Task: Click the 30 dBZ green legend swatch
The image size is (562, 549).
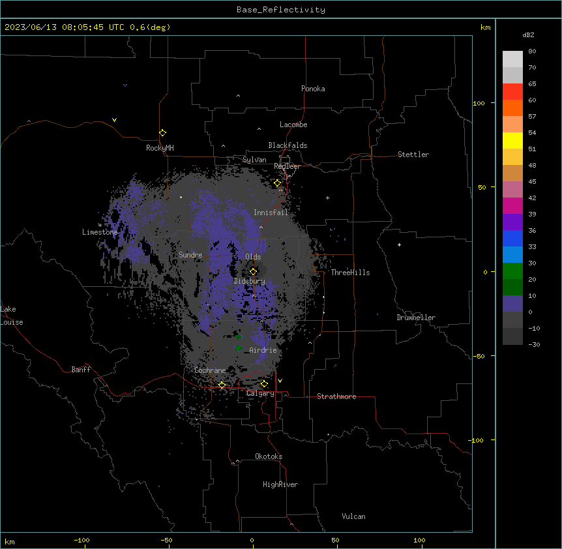Action: pos(512,271)
